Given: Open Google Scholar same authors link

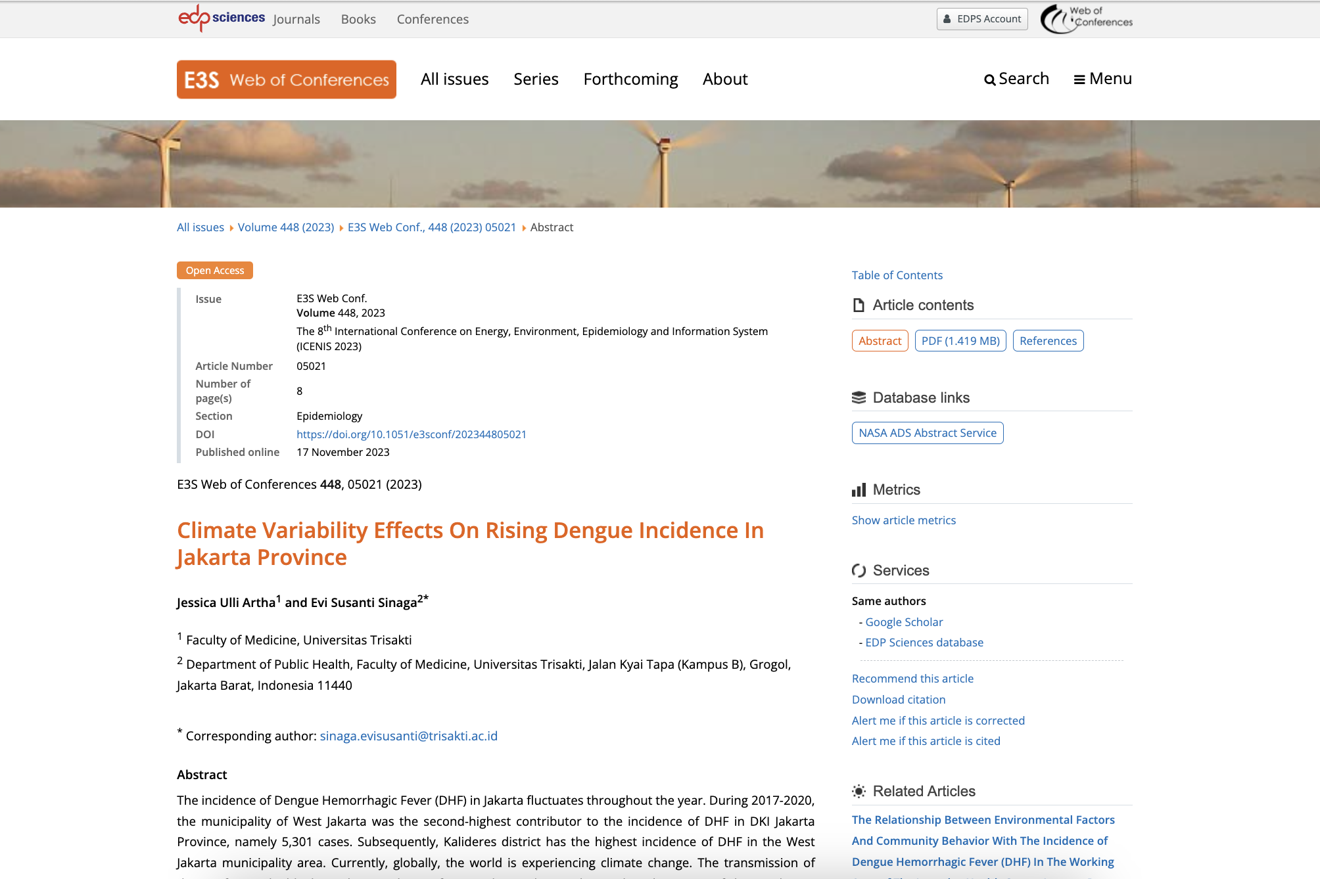Looking at the screenshot, I should [x=904, y=622].
